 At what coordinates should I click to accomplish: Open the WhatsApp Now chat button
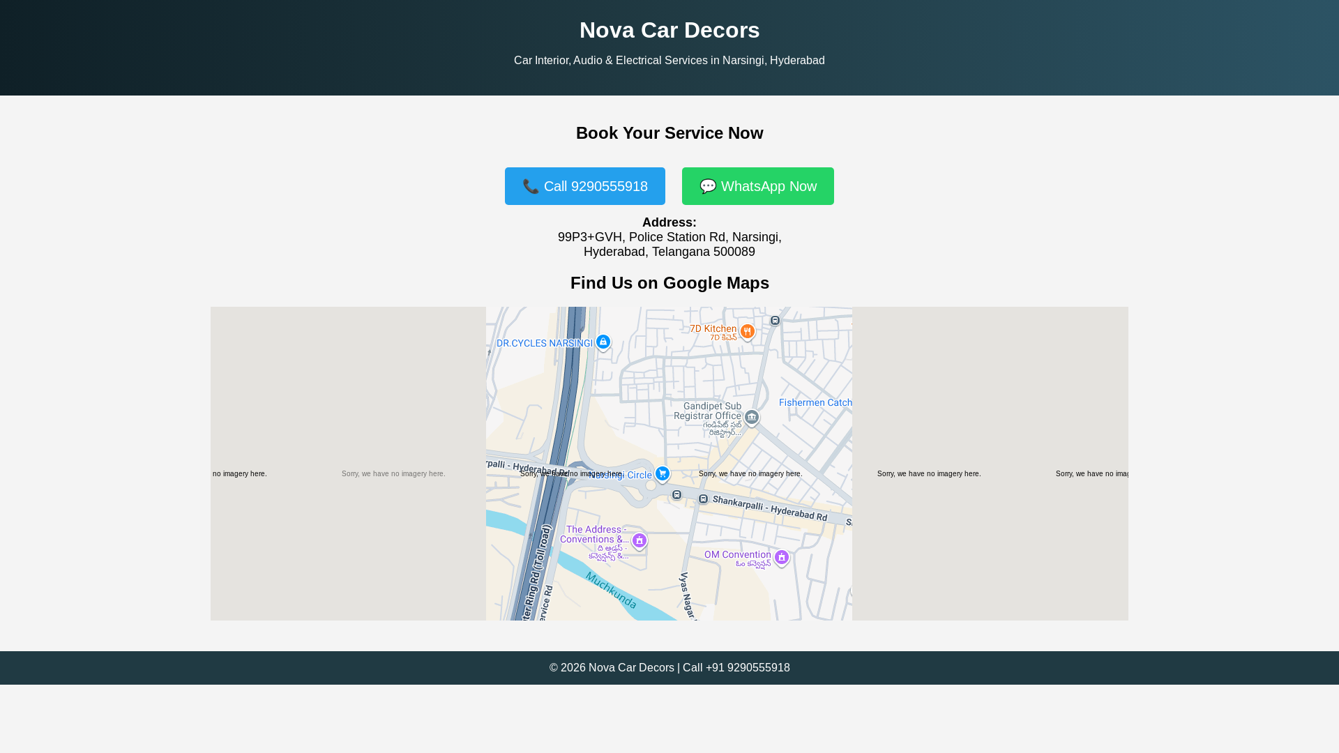tap(757, 186)
